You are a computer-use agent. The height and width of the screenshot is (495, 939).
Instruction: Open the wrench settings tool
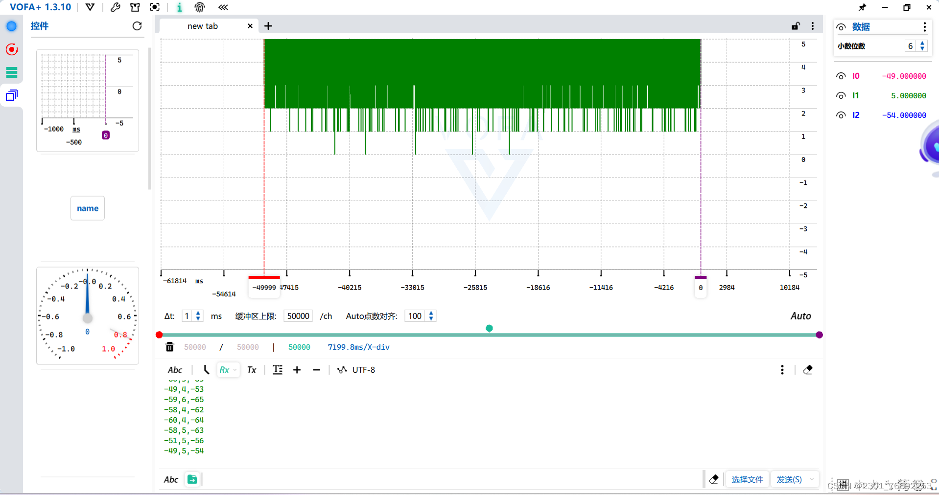[x=116, y=7]
